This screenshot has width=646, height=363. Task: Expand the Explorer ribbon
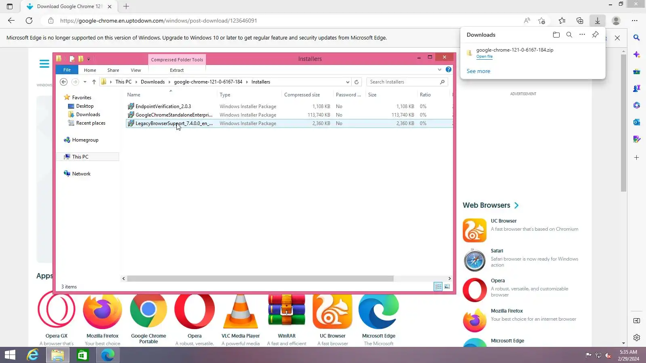pos(440,69)
